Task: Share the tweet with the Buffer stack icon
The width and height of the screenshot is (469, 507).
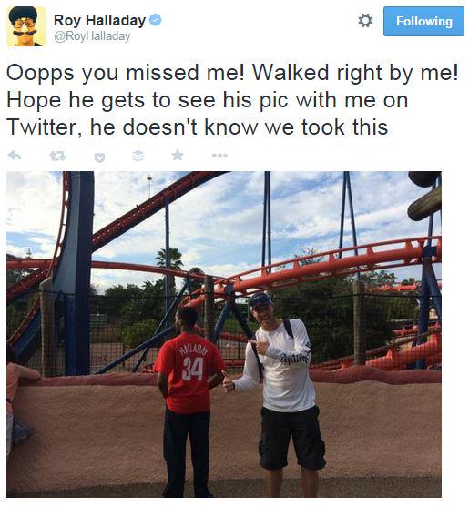Action: pos(138,156)
